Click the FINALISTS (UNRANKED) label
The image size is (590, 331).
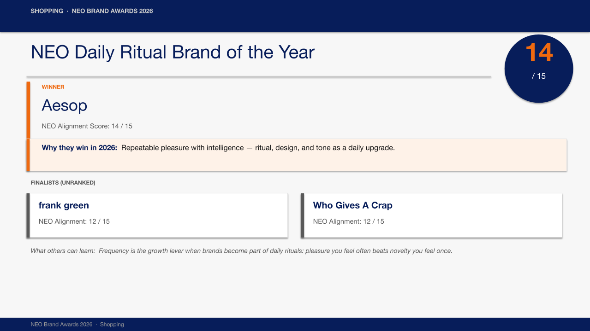[x=63, y=183]
